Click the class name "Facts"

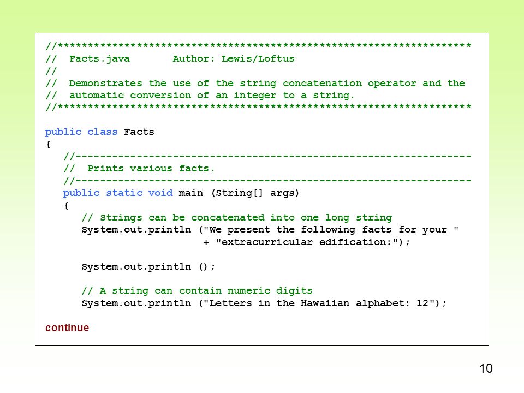(139, 132)
